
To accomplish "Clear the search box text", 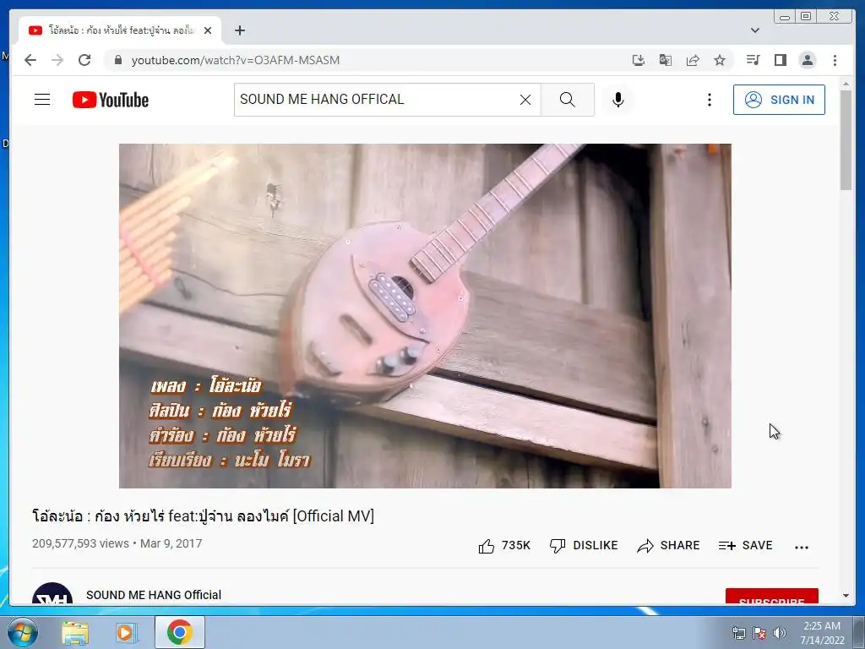I will (x=525, y=100).
